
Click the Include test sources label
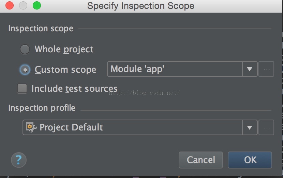coord(74,88)
